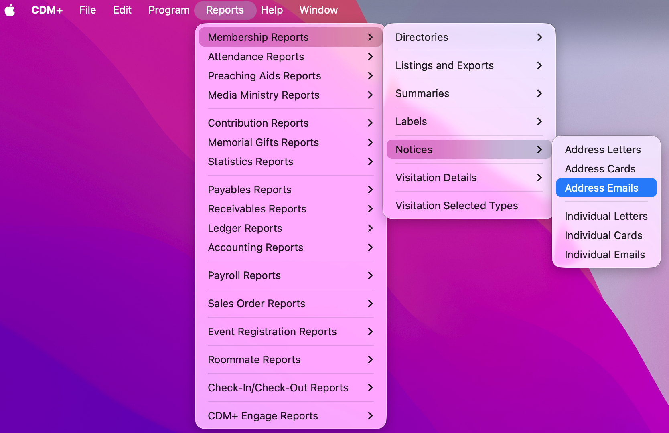
Task: Choose Address Letters notice
Action: pos(606,150)
